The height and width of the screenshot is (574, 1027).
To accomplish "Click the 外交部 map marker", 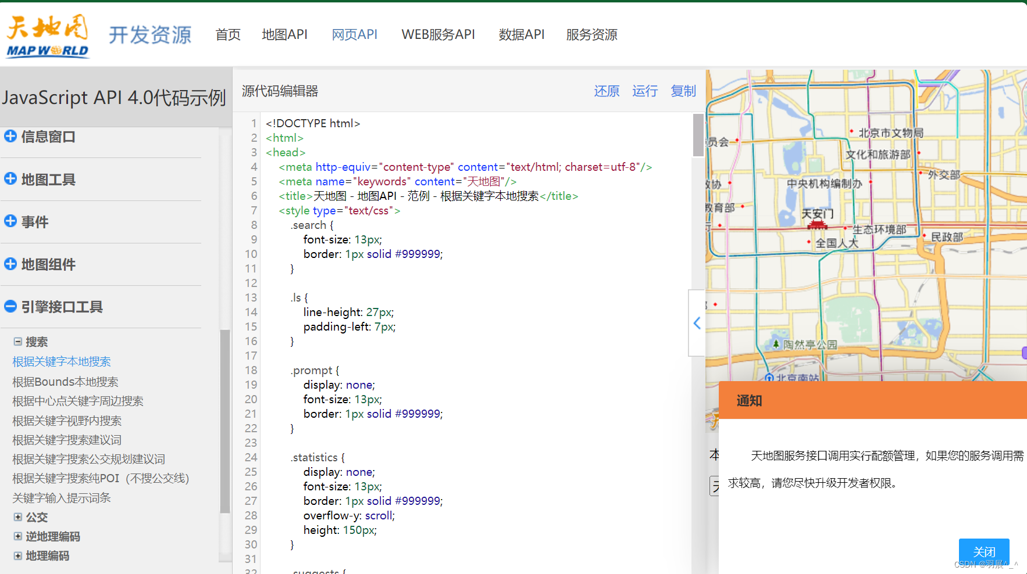I will click(x=921, y=173).
